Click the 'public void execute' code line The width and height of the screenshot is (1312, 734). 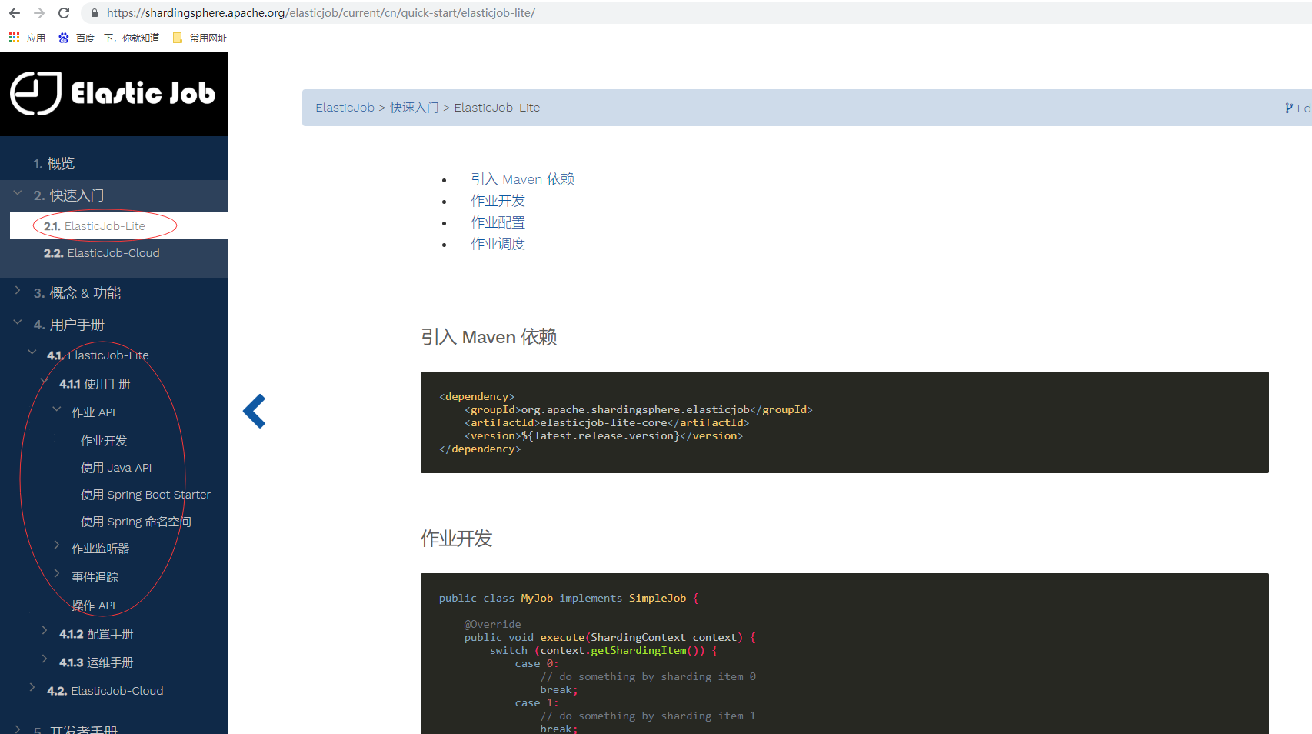(x=610, y=637)
